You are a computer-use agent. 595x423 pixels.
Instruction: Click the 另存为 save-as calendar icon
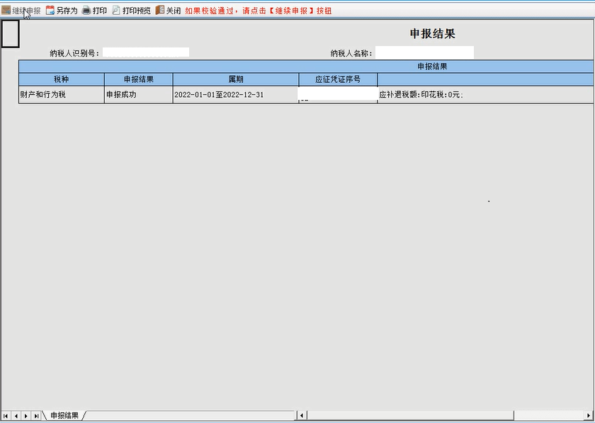(50, 10)
